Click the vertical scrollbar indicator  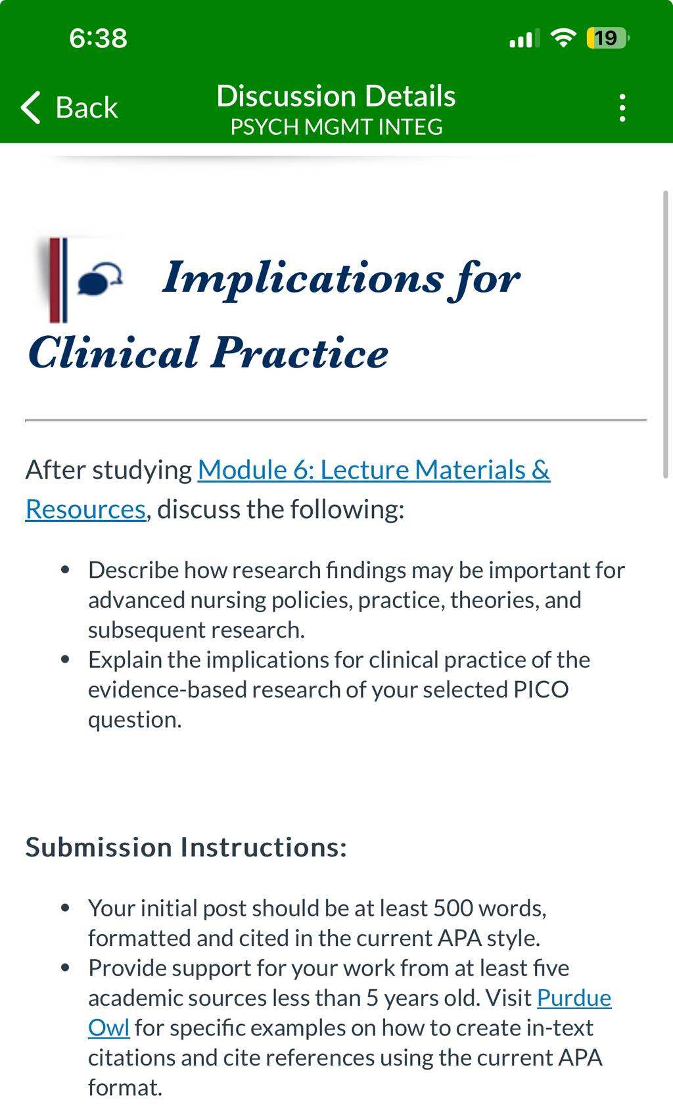point(665,334)
